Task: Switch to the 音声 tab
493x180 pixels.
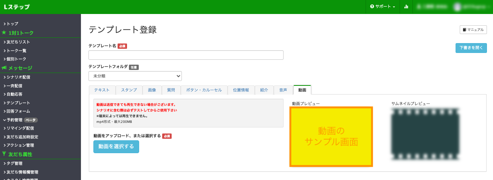Action: click(283, 90)
